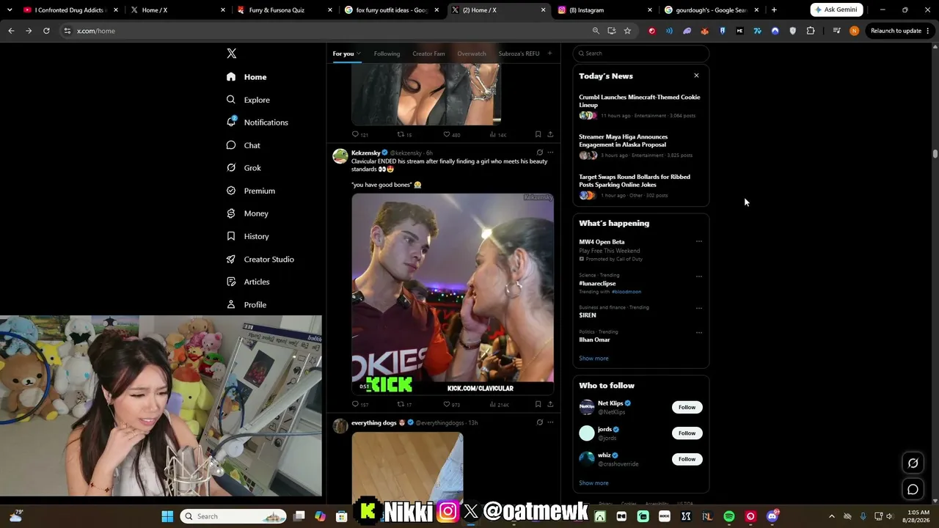Viewport: 939px width, 528px height.
Task: Open more options for #lunareclipse trend
Action: pos(698,276)
